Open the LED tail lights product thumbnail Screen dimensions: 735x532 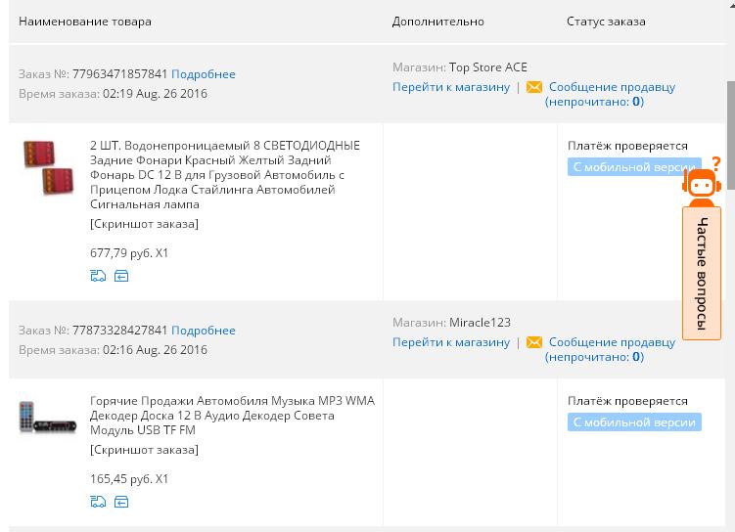pyautogui.click(x=49, y=166)
